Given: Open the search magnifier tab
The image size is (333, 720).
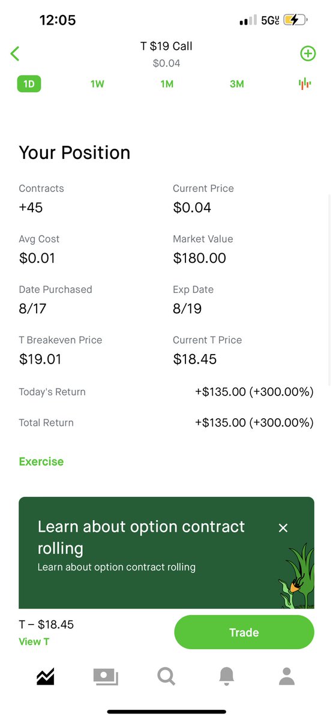Looking at the screenshot, I should [x=166, y=677].
